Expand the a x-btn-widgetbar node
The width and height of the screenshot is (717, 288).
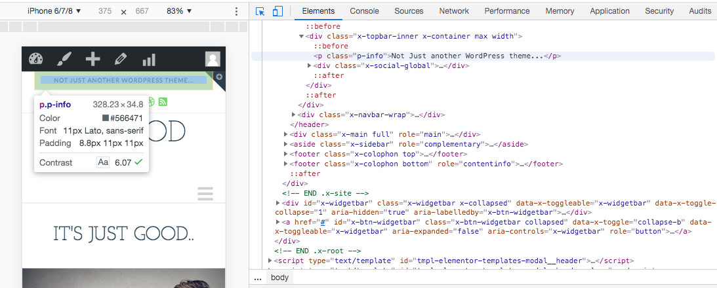(278, 223)
